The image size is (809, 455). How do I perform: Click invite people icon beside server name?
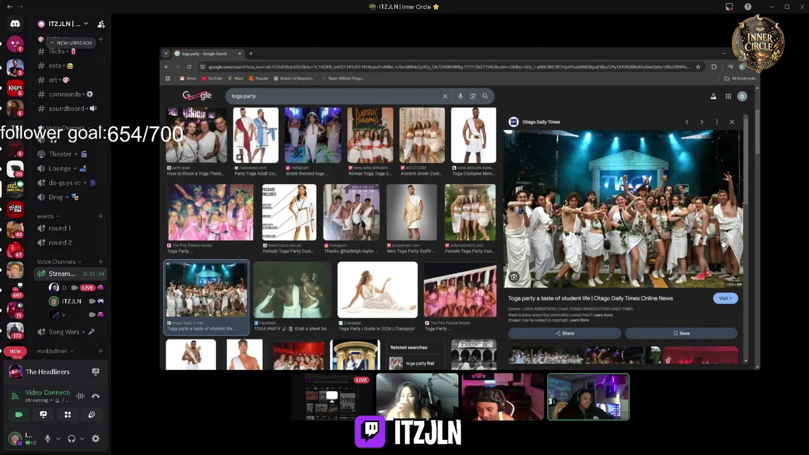click(x=101, y=24)
